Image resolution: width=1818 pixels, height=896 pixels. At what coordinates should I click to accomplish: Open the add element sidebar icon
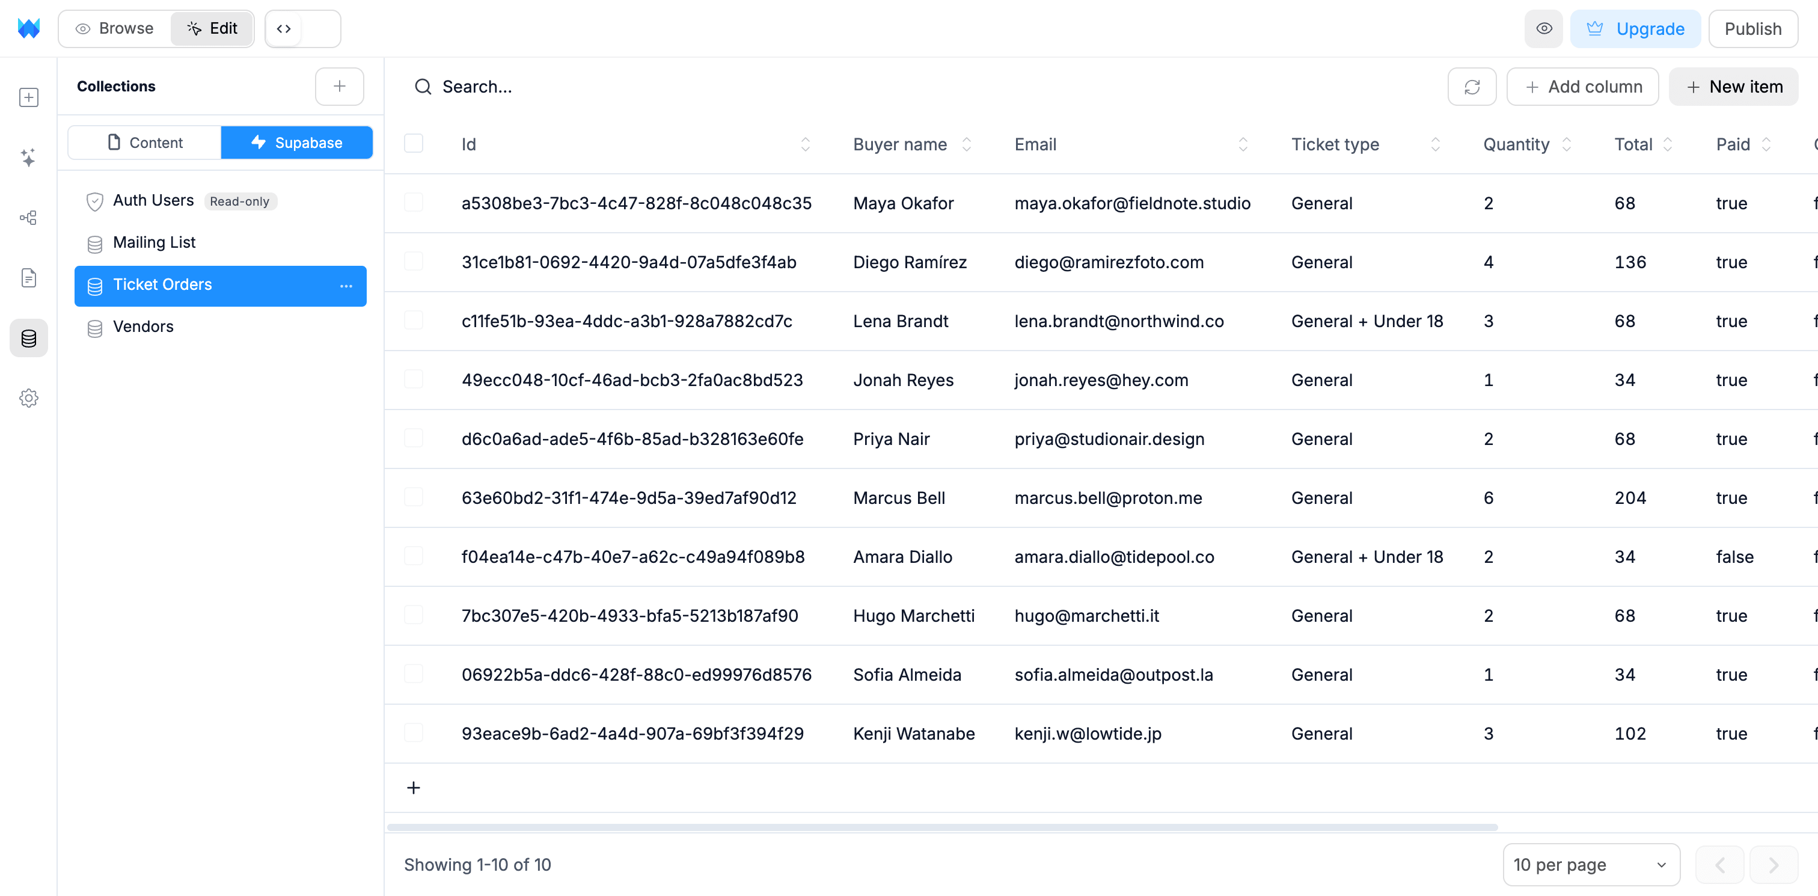click(x=28, y=97)
